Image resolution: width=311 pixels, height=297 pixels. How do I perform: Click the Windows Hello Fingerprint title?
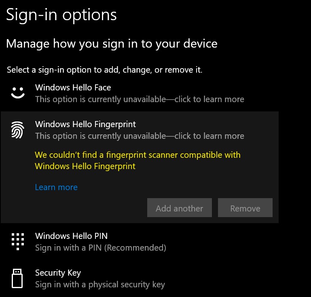click(x=85, y=124)
